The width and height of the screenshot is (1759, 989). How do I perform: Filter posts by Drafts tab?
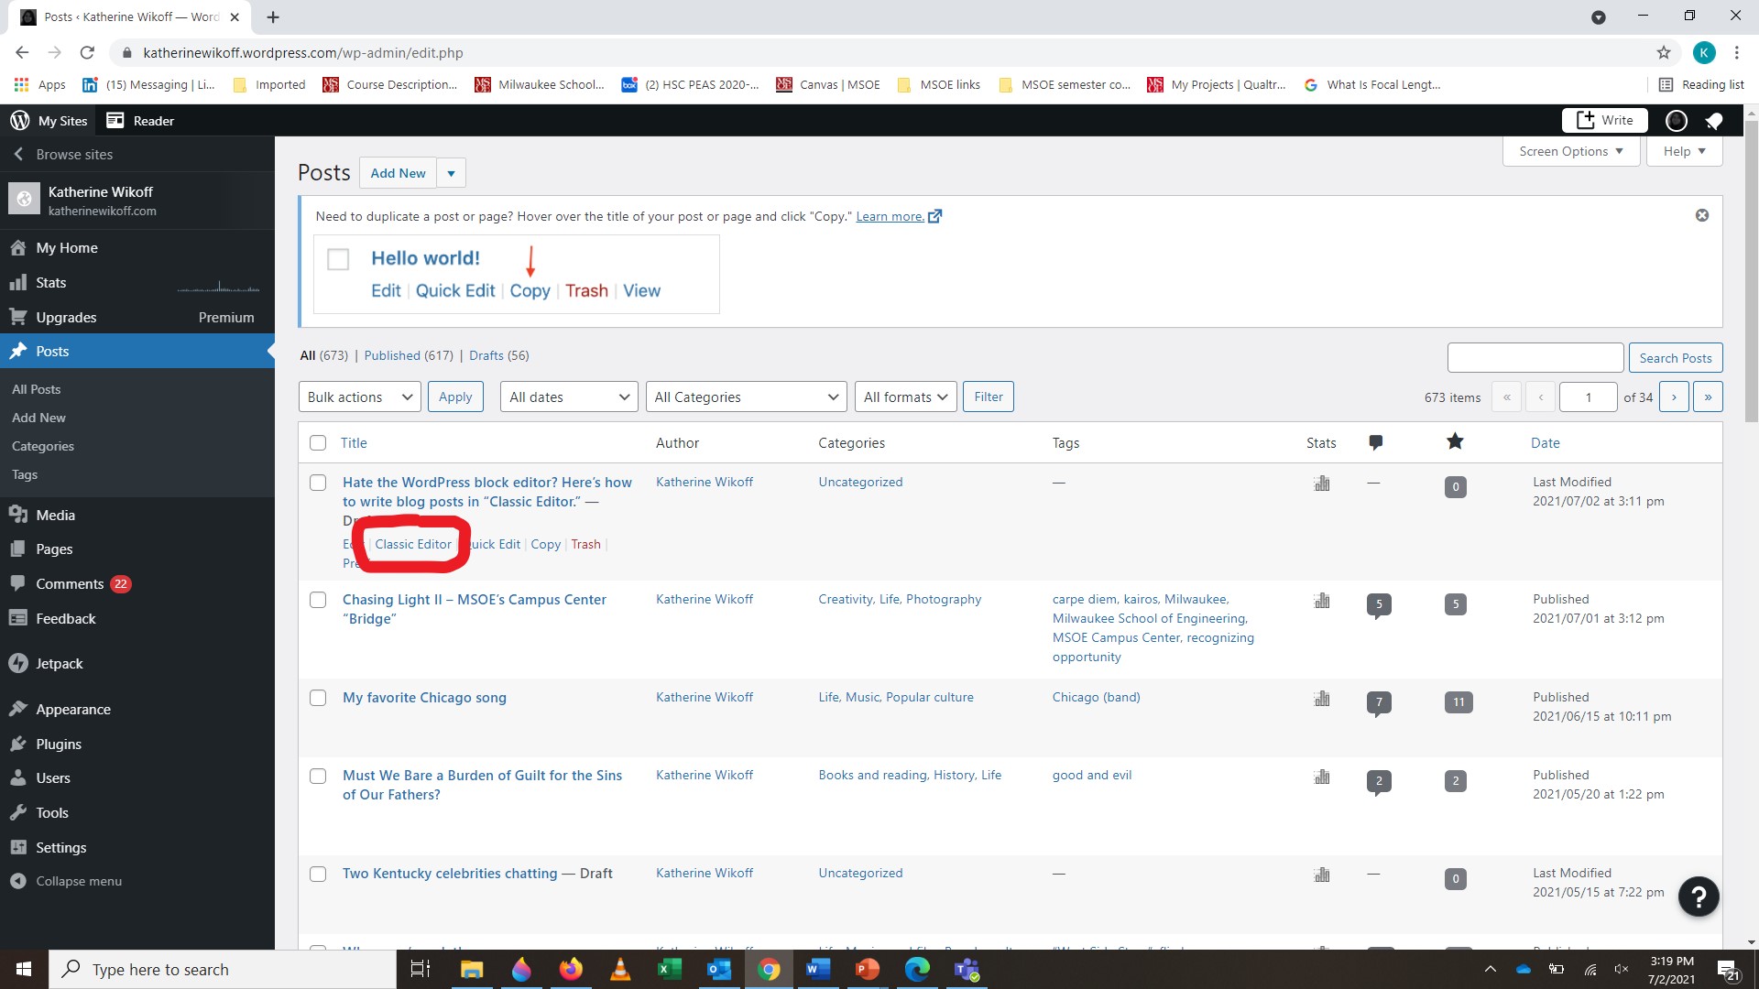pyautogui.click(x=486, y=355)
